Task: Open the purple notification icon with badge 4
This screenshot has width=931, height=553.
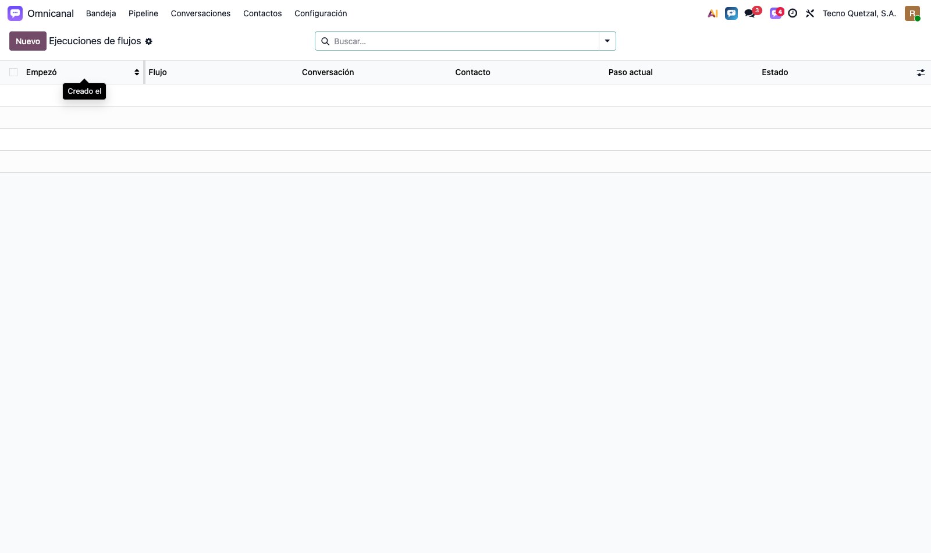Action: (x=776, y=13)
